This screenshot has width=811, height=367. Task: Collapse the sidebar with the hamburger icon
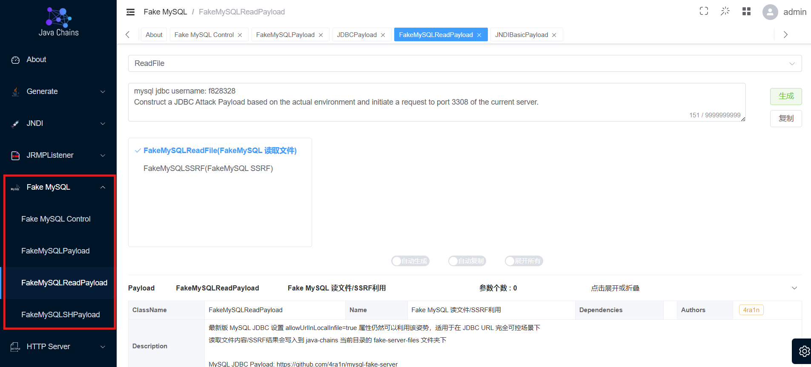tap(130, 12)
